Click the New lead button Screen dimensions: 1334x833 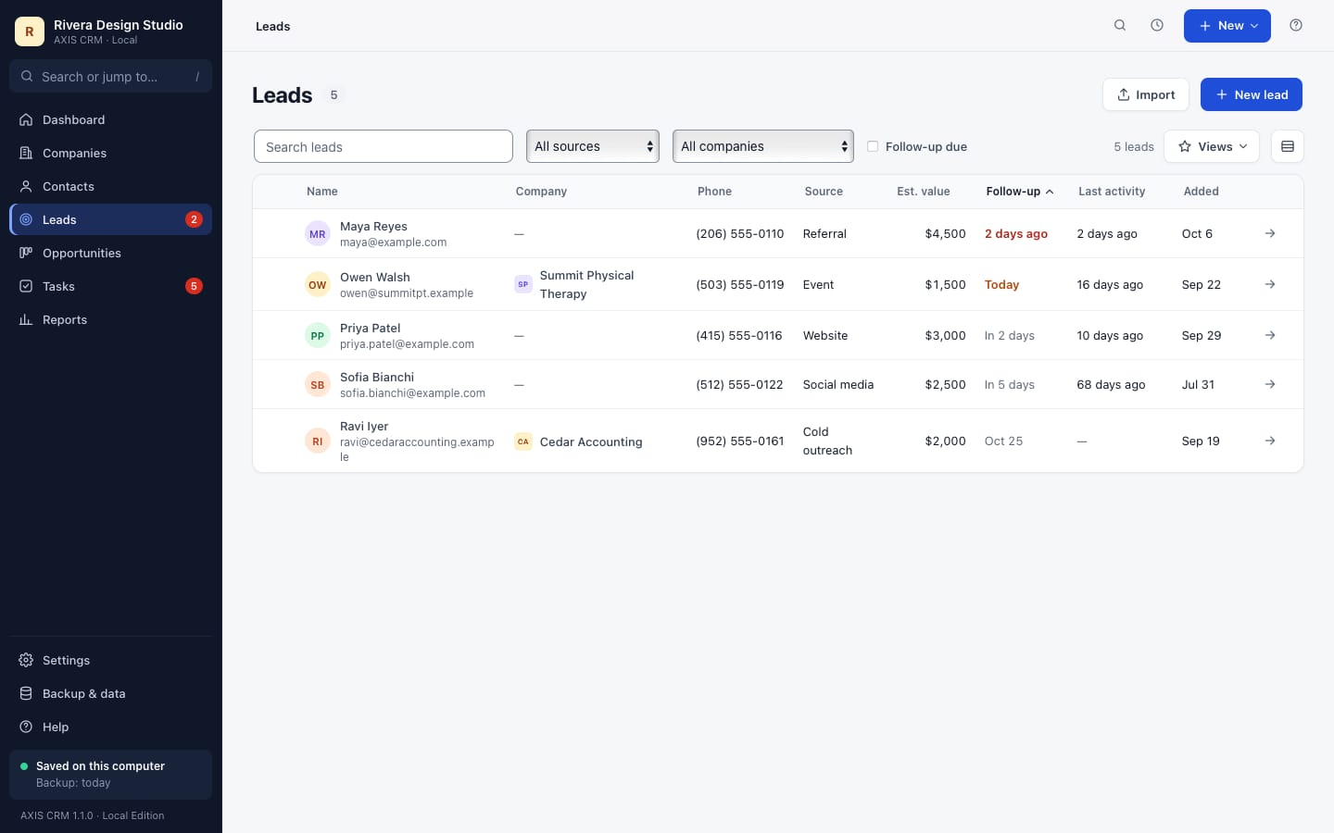click(x=1252, y=94)
